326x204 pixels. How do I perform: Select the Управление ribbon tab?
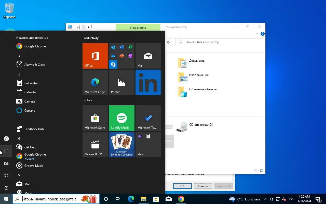click(138, 28)
